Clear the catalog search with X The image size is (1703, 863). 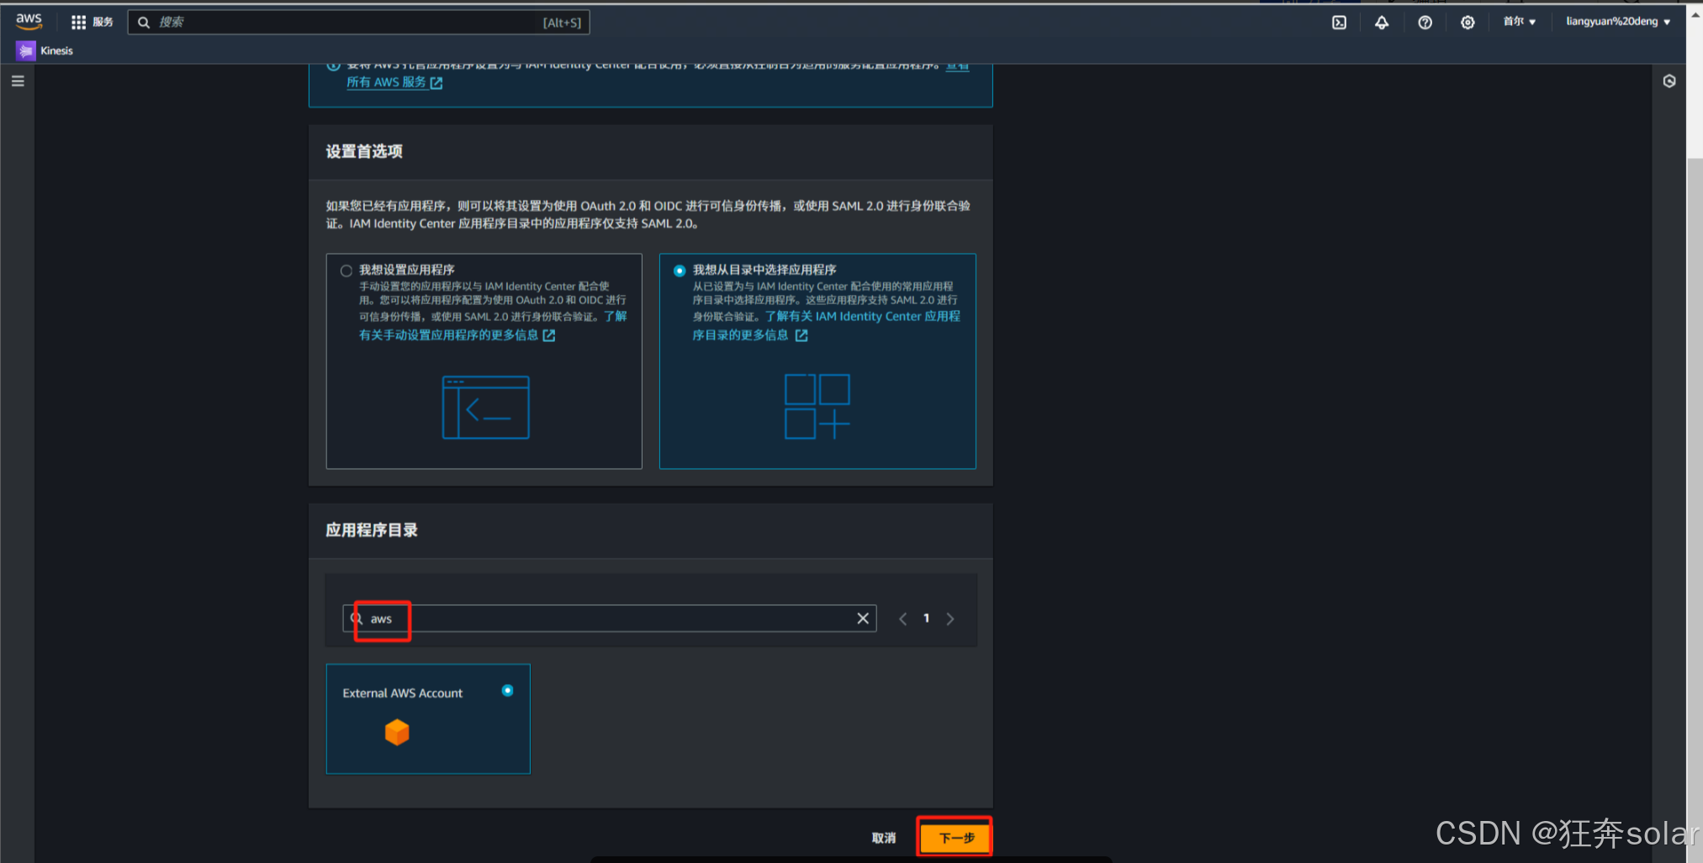coord(863,618)
